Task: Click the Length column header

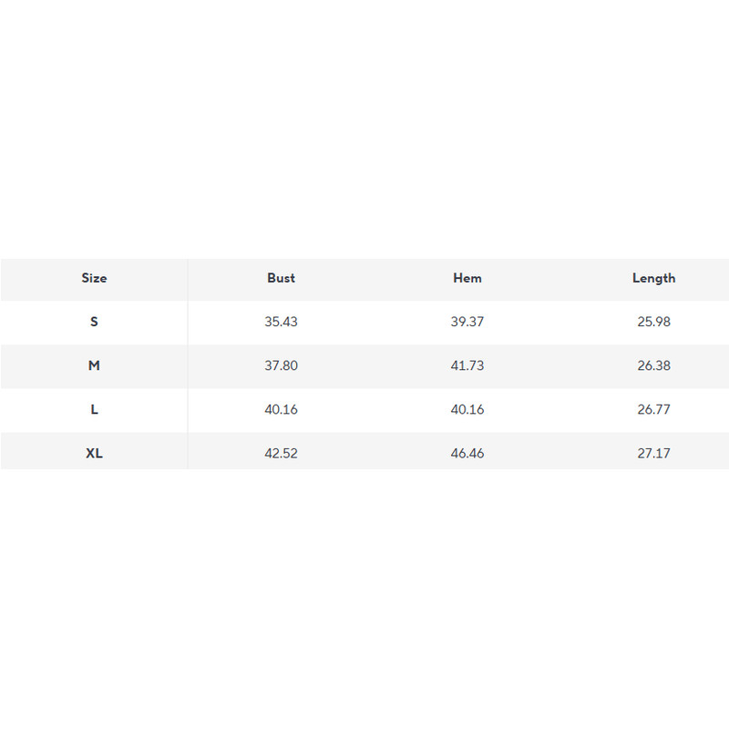Action: (653, 278)
